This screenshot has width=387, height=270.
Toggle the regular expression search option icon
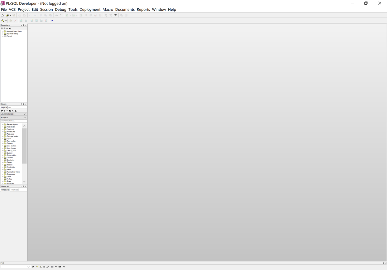[x=64, y=266]
